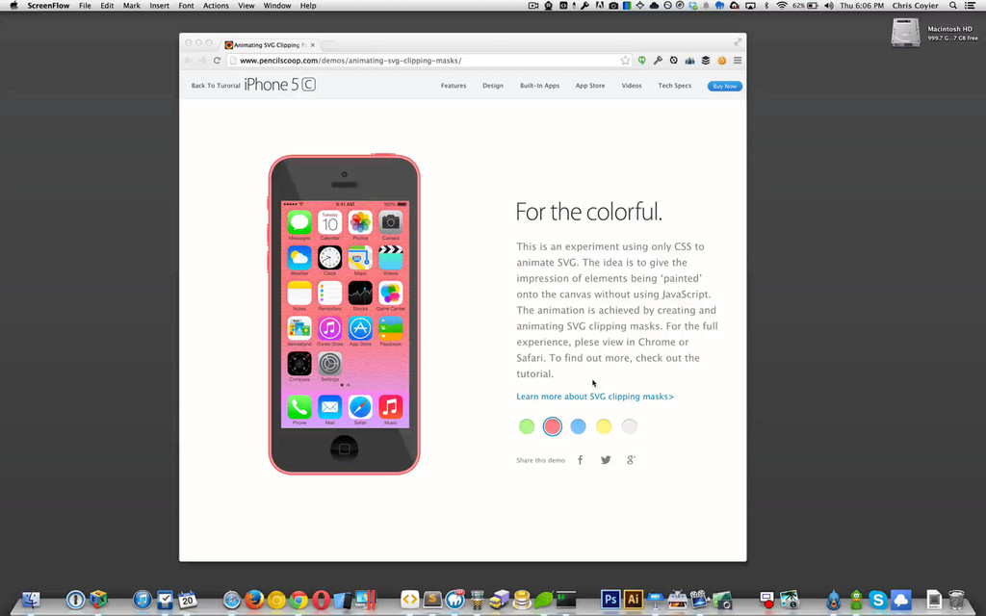The image size is (986, 616).
Task: Select the pink iPhone color swatch
Action: point(552,426)
